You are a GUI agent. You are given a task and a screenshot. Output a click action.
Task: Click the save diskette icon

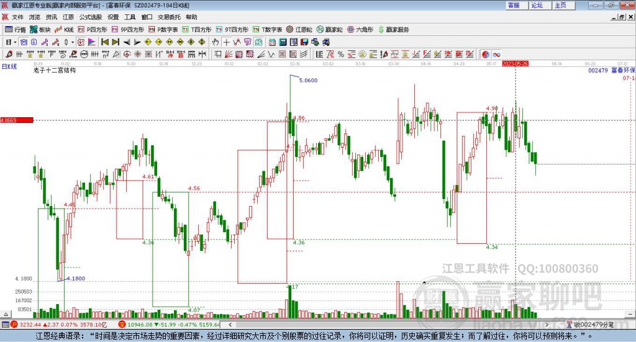304,42
